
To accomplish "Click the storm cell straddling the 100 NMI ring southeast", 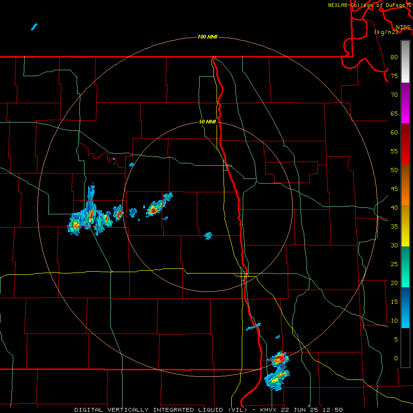I will coord(279,359).
